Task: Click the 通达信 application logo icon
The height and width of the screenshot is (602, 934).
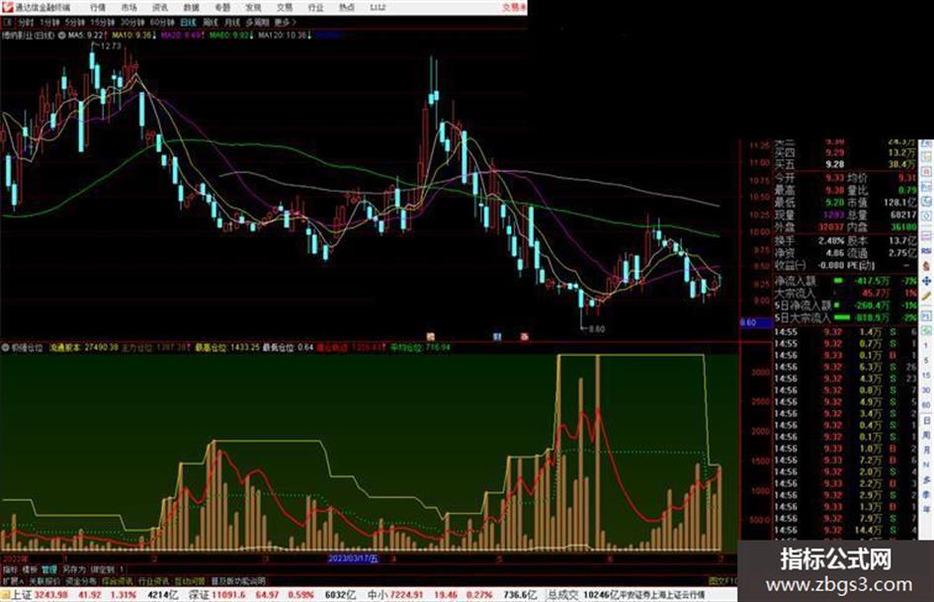Action: (x=8, y=8)
